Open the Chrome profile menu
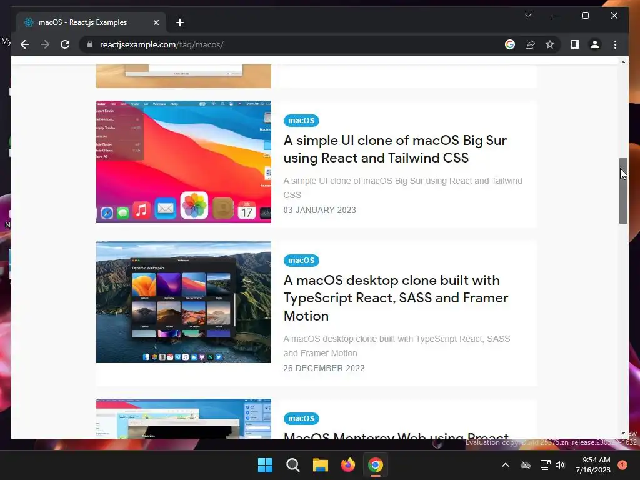The width and height of the screenshot is (640, 480). click(595, 44)
